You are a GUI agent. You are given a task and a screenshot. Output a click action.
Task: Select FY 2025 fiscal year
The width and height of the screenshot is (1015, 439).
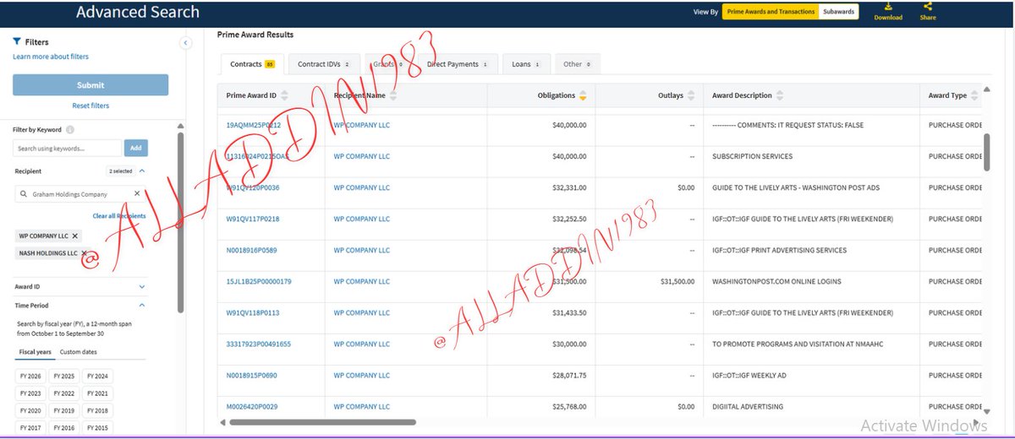[x=63, y=377]
